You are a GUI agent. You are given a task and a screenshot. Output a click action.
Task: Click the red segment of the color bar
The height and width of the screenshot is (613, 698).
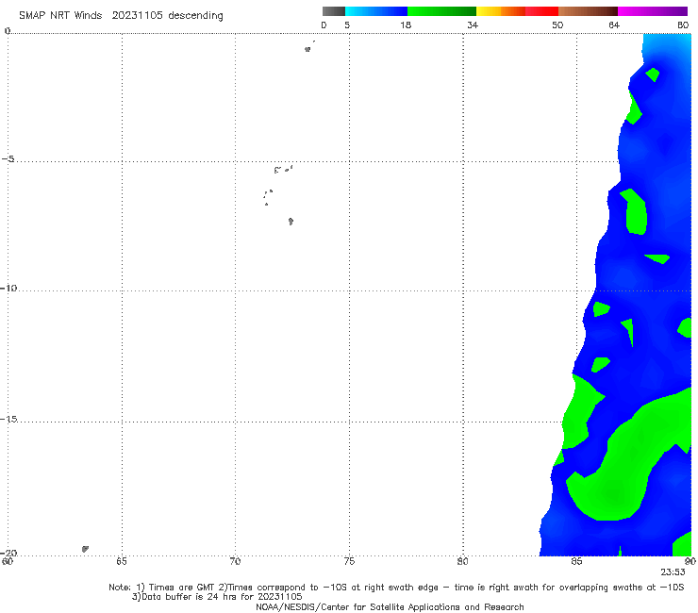coord(541,11)
